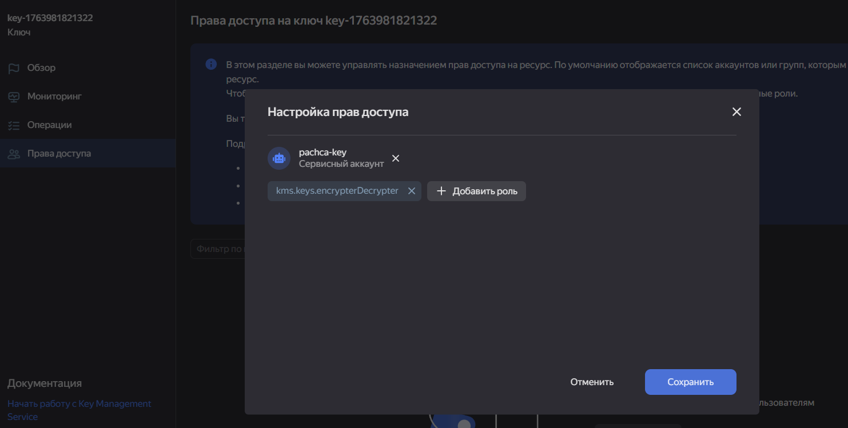Click the blue info icon in banner

pos(211,64)
